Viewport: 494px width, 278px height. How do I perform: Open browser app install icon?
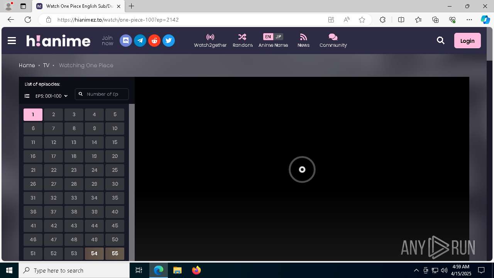(x=331, y=20)
